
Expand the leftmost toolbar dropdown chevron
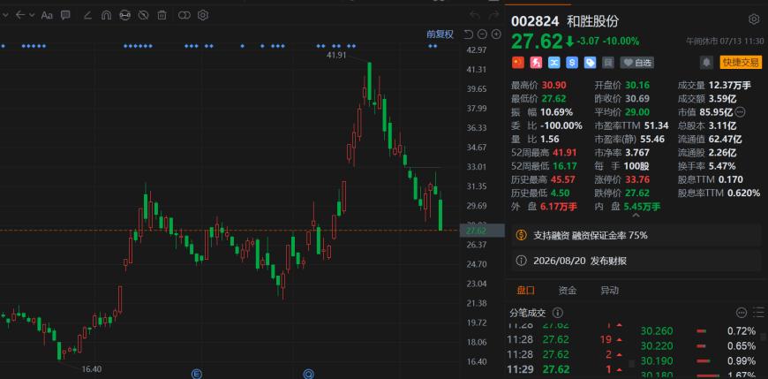(x=5, y=15)
